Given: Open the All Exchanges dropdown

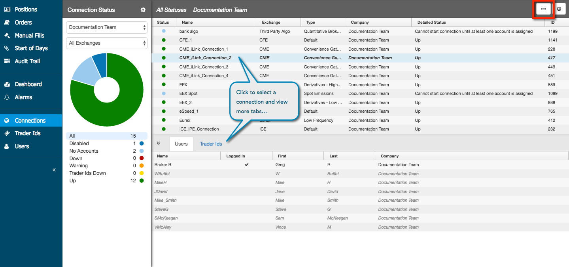Looking at the screenshot, I should pyautogui.click(x=107, y=43).
